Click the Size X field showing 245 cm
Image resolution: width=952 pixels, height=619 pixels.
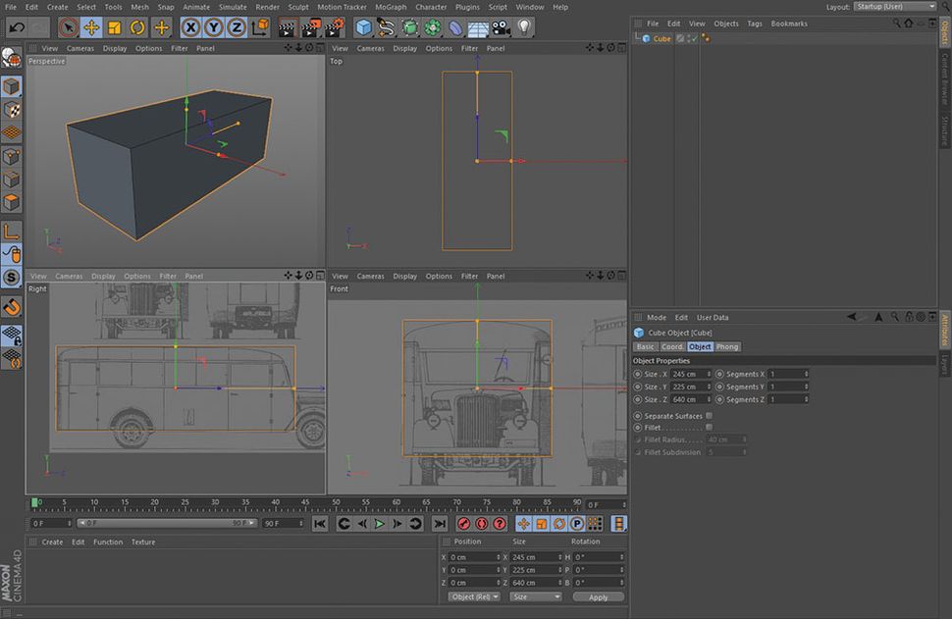click(687, 374)
